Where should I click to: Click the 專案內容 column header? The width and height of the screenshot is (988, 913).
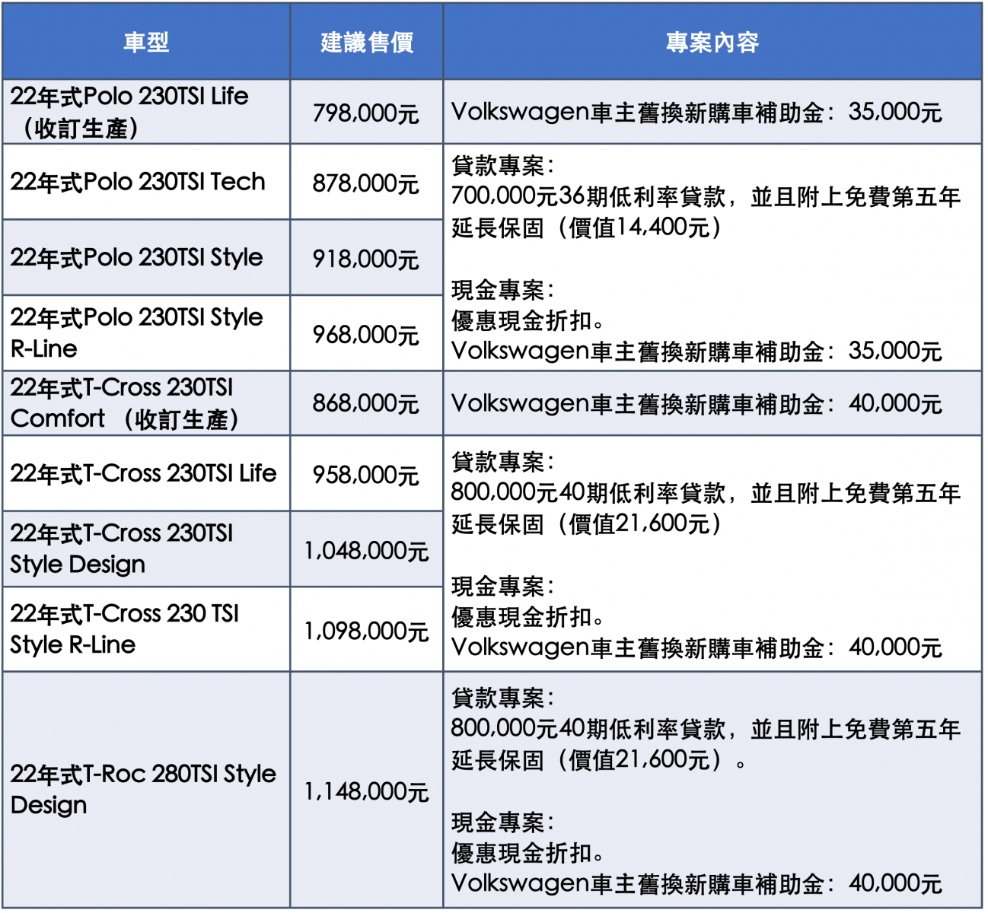(x=712, y=42)
